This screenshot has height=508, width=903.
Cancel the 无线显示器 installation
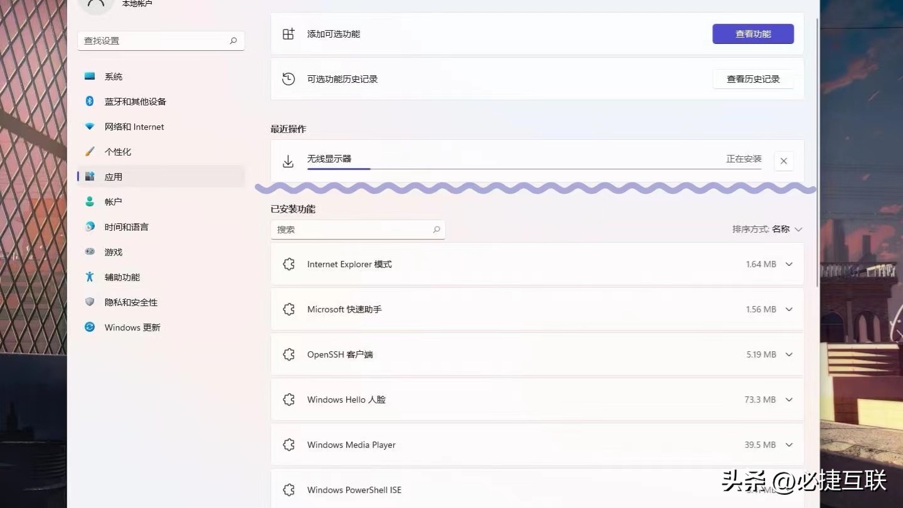pos(784,161)
